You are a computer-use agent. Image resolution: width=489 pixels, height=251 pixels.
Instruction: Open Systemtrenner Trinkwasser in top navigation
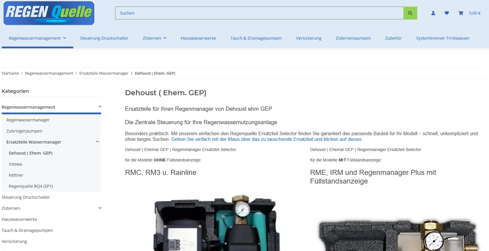tap(443, 38)
